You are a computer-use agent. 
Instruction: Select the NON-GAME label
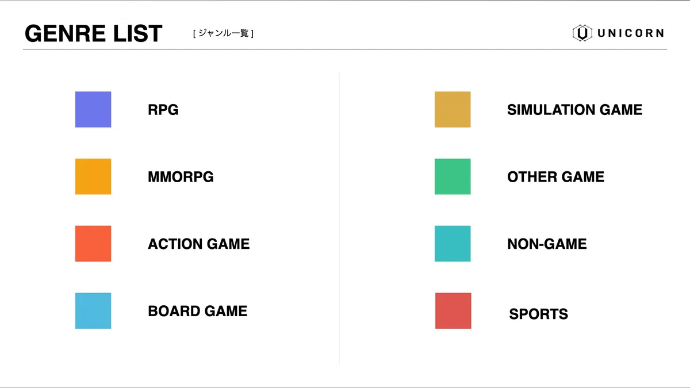pos(547,244)
